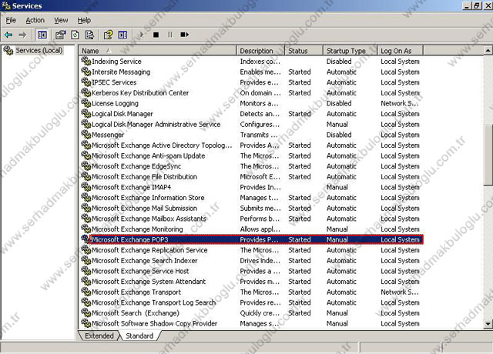Click the Restart Service toolbar icon
The height and width of the screenshot is (354, 493).
point(185,35)
